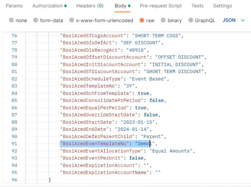Screen dimensions: 251x187
Task: Click the BssiAredSTCogsAccount key
Action: coord(93,36)
